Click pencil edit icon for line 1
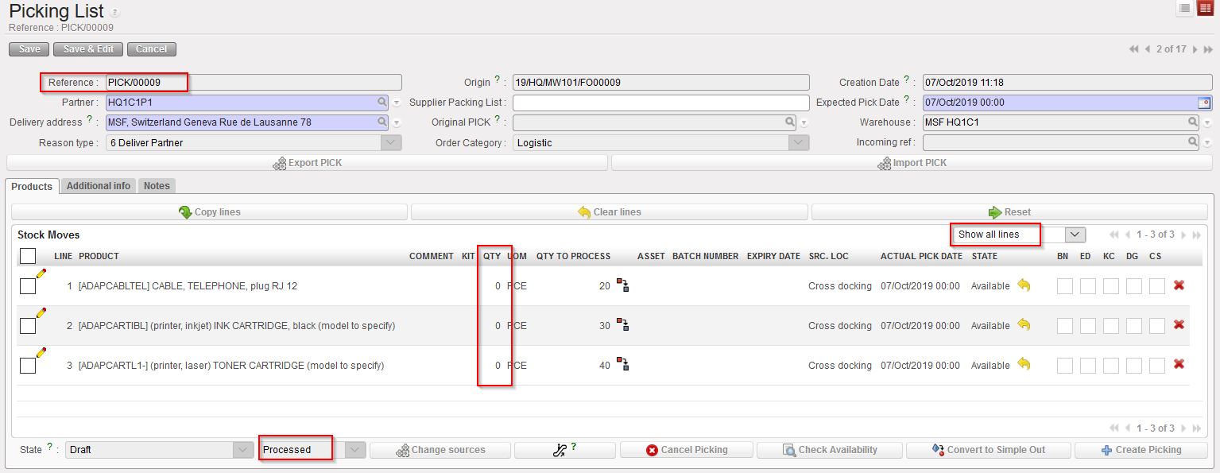 pos(41,273)
